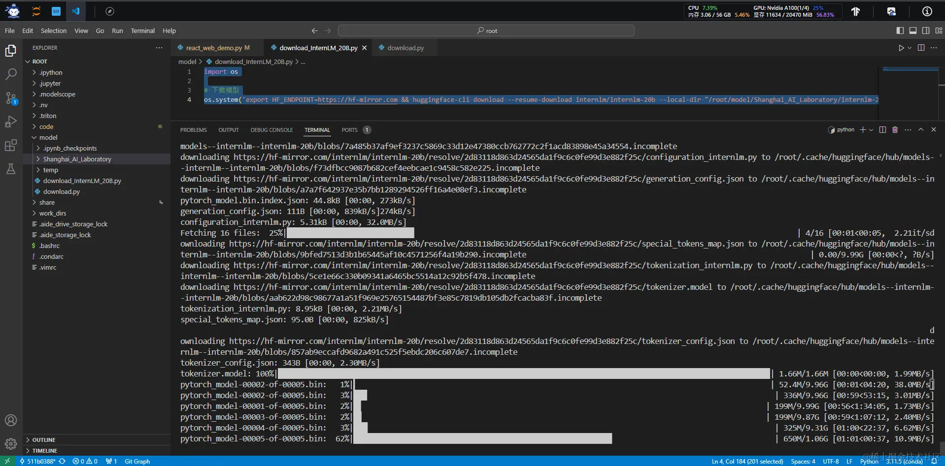945x466 pixels.
Task: Create a new terminal with plus icon
Action: (x=863, y=130)
